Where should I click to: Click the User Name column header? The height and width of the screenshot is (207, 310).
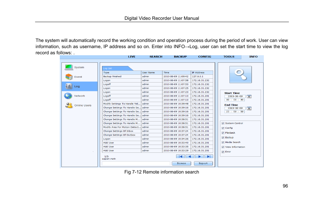[152, 72]
